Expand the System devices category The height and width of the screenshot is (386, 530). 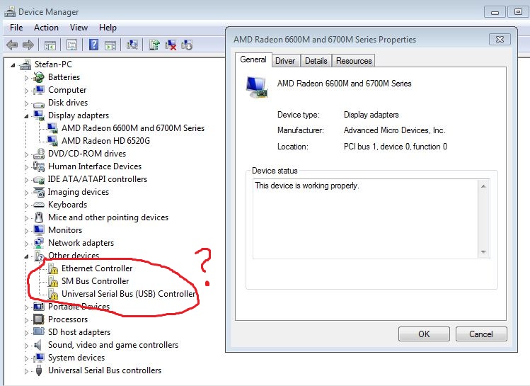26,358
